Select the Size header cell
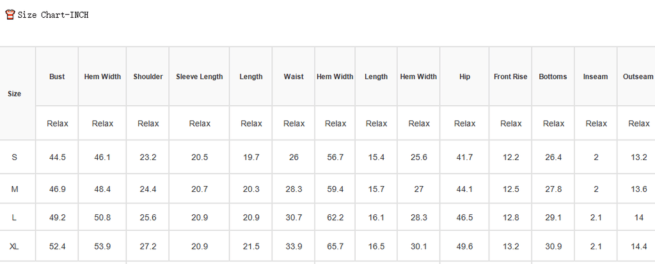 tap(14, 94)
